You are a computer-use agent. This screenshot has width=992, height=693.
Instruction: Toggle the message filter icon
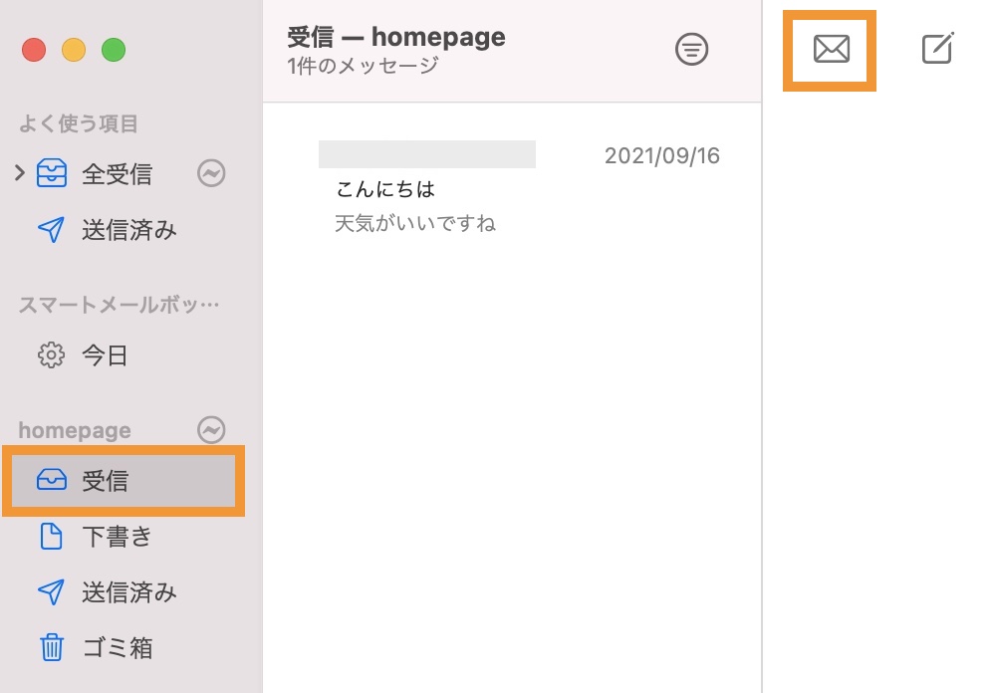pyautogui.click(x=691, y=49)
